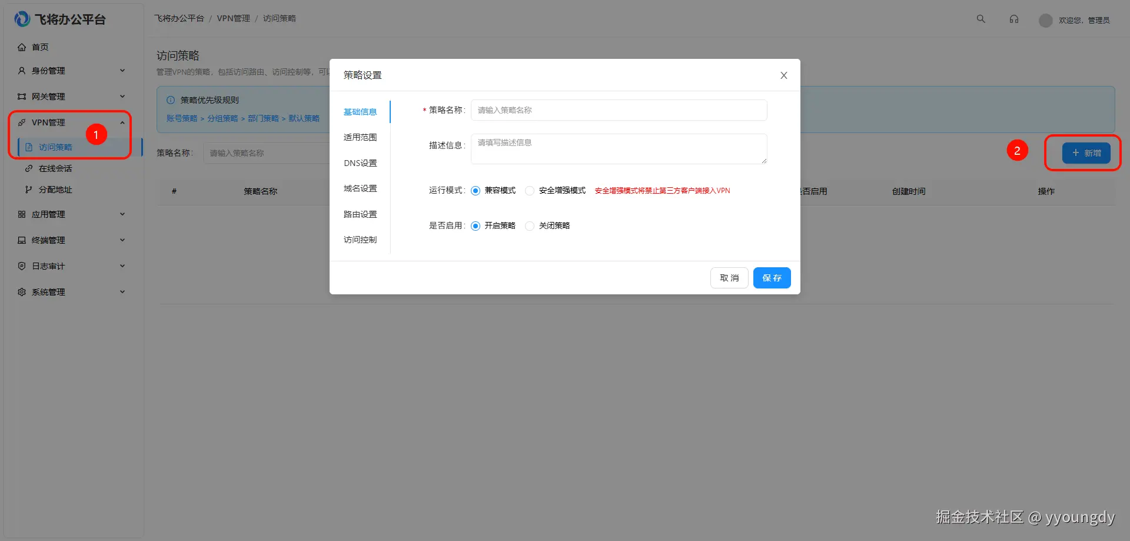Click the 取消 button

[729, 278]
